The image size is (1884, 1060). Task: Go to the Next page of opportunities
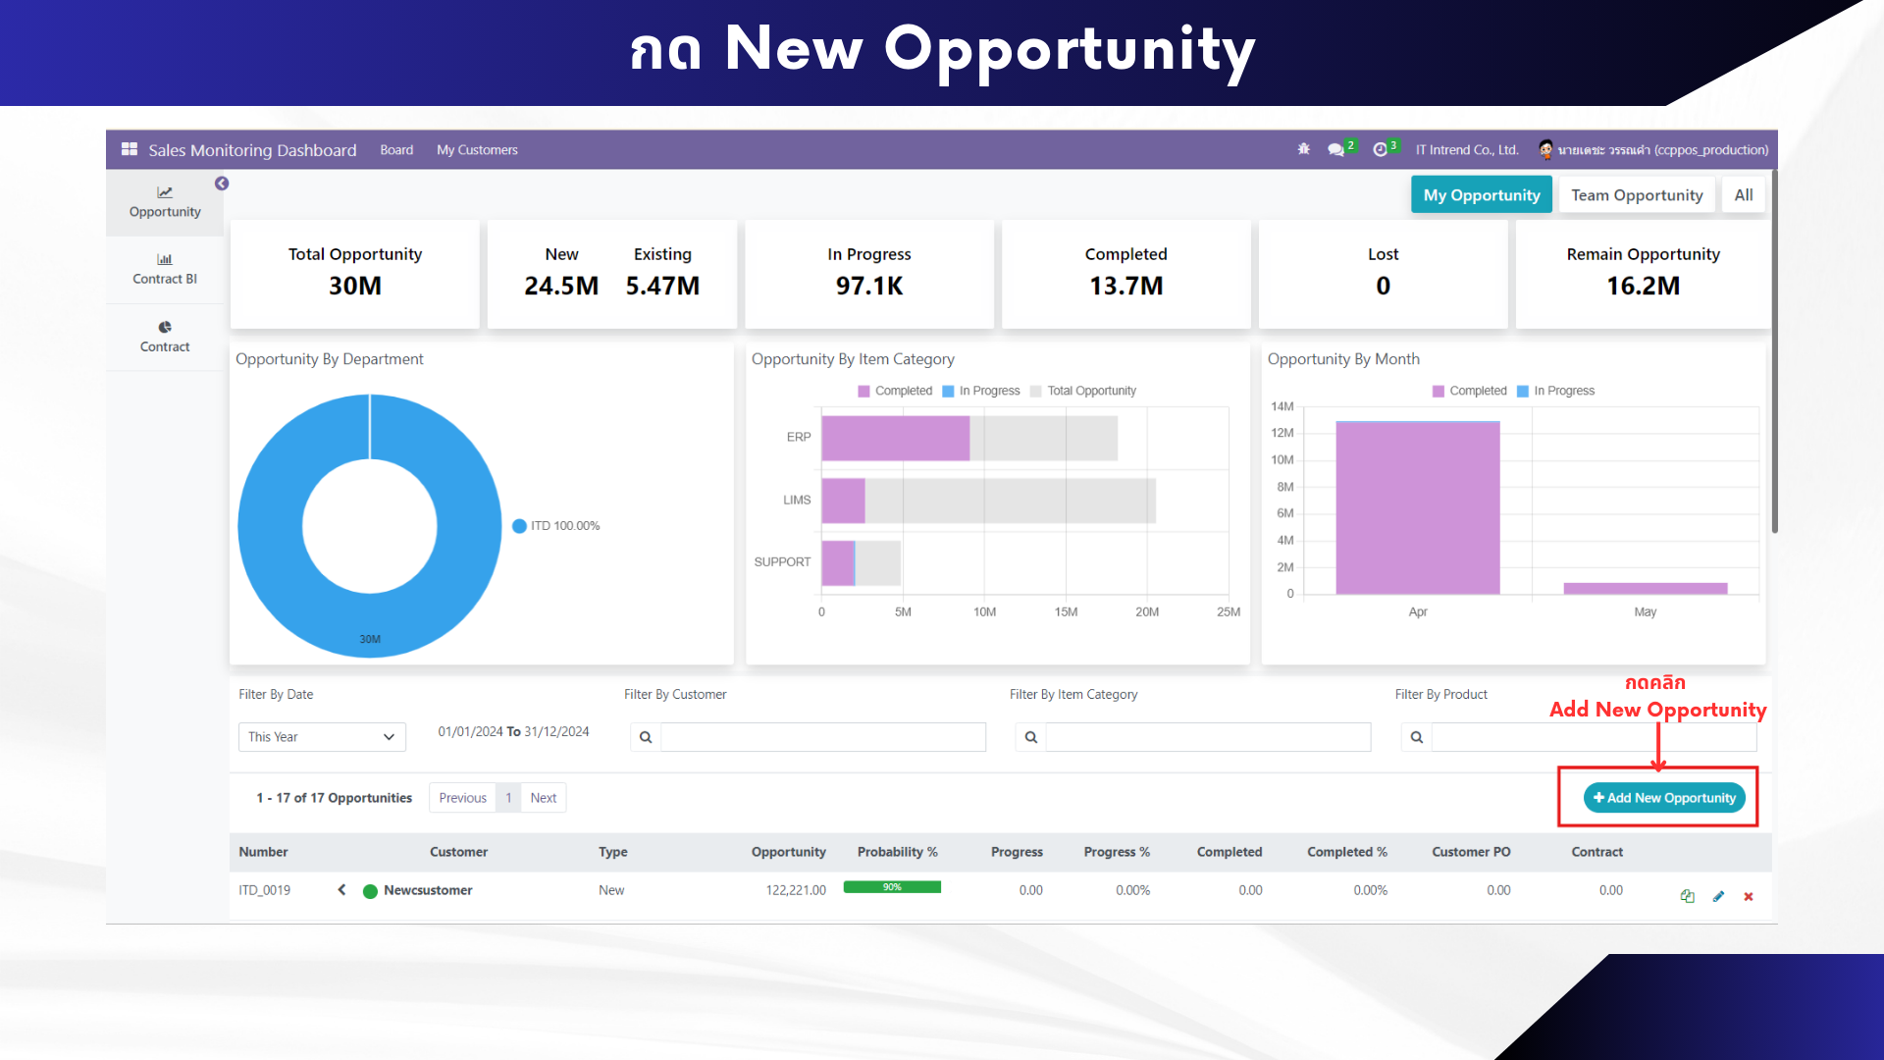[x=543, y=798]
